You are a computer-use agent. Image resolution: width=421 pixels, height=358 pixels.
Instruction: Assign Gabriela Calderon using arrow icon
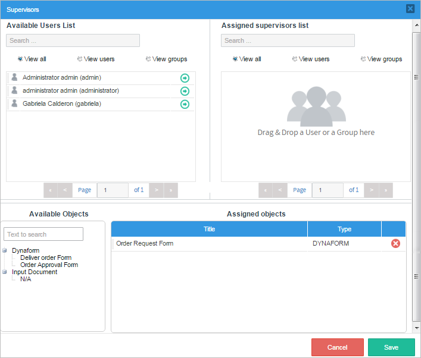point(185,104)
